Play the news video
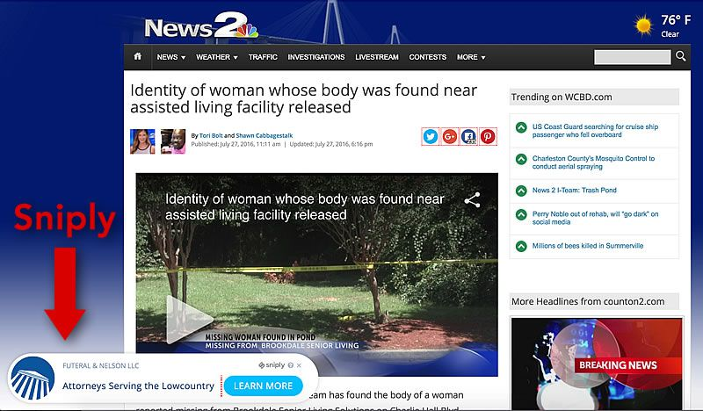Image resolution: width=703 pixels, height=411 pixels. (189, 320)
